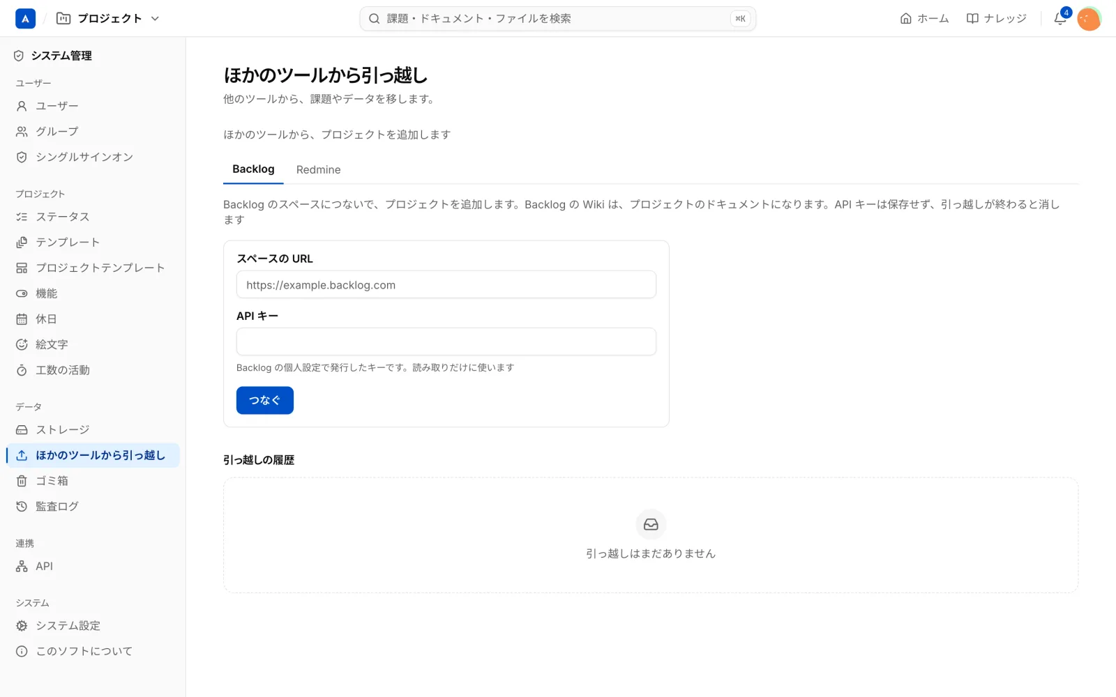Open the プロジェクト dropdown chevron
The height and width of the screenshot is (697, 1116).
click(155, 19)
